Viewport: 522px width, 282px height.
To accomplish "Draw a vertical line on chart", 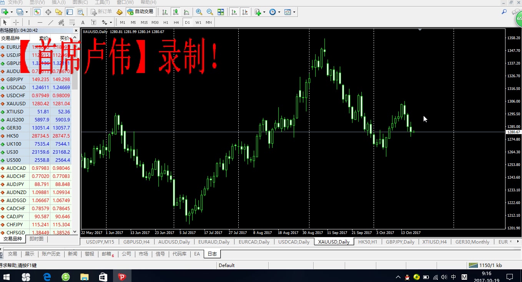I will click(x=29, y=22).
